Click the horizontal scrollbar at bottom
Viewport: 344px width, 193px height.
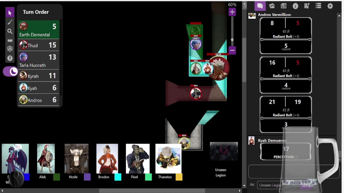(x=152, y=191)
